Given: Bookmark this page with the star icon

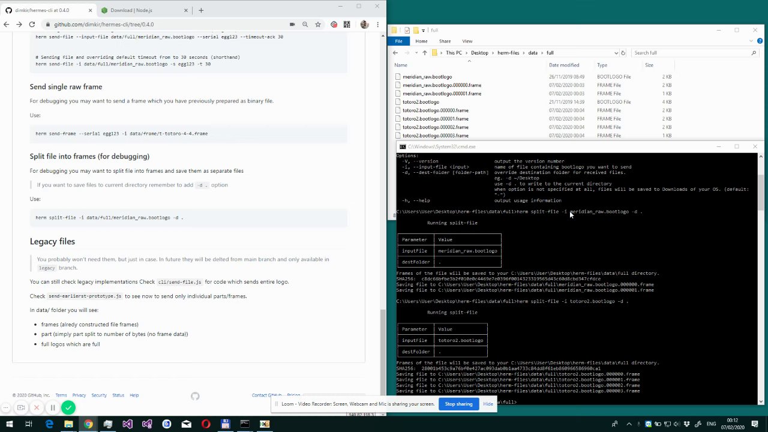Looking at the screenshot, I should point(318,25).
